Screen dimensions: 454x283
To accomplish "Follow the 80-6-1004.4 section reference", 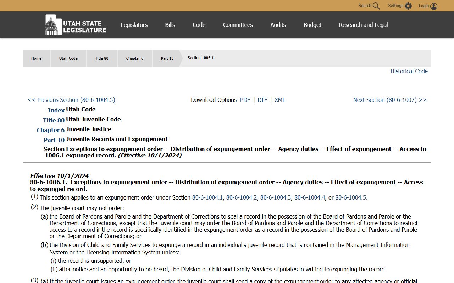I will [310, 197].
